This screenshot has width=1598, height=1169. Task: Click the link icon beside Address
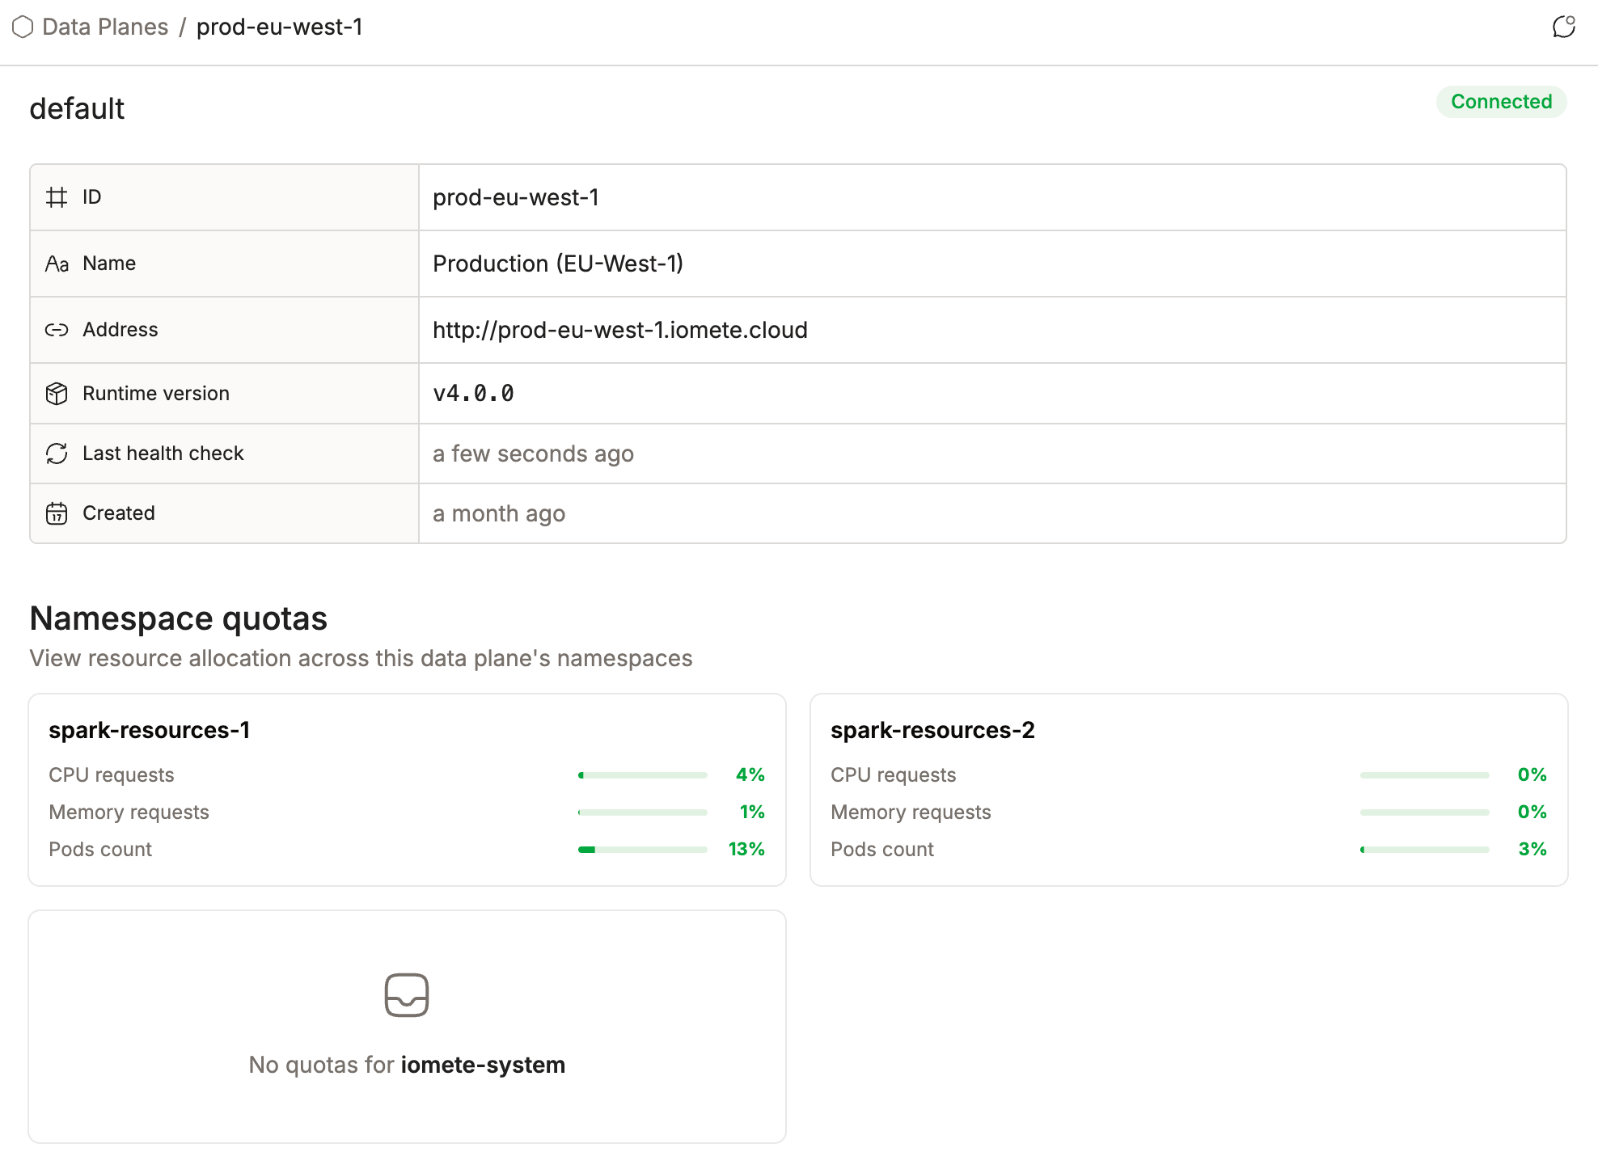click(57, 330)
